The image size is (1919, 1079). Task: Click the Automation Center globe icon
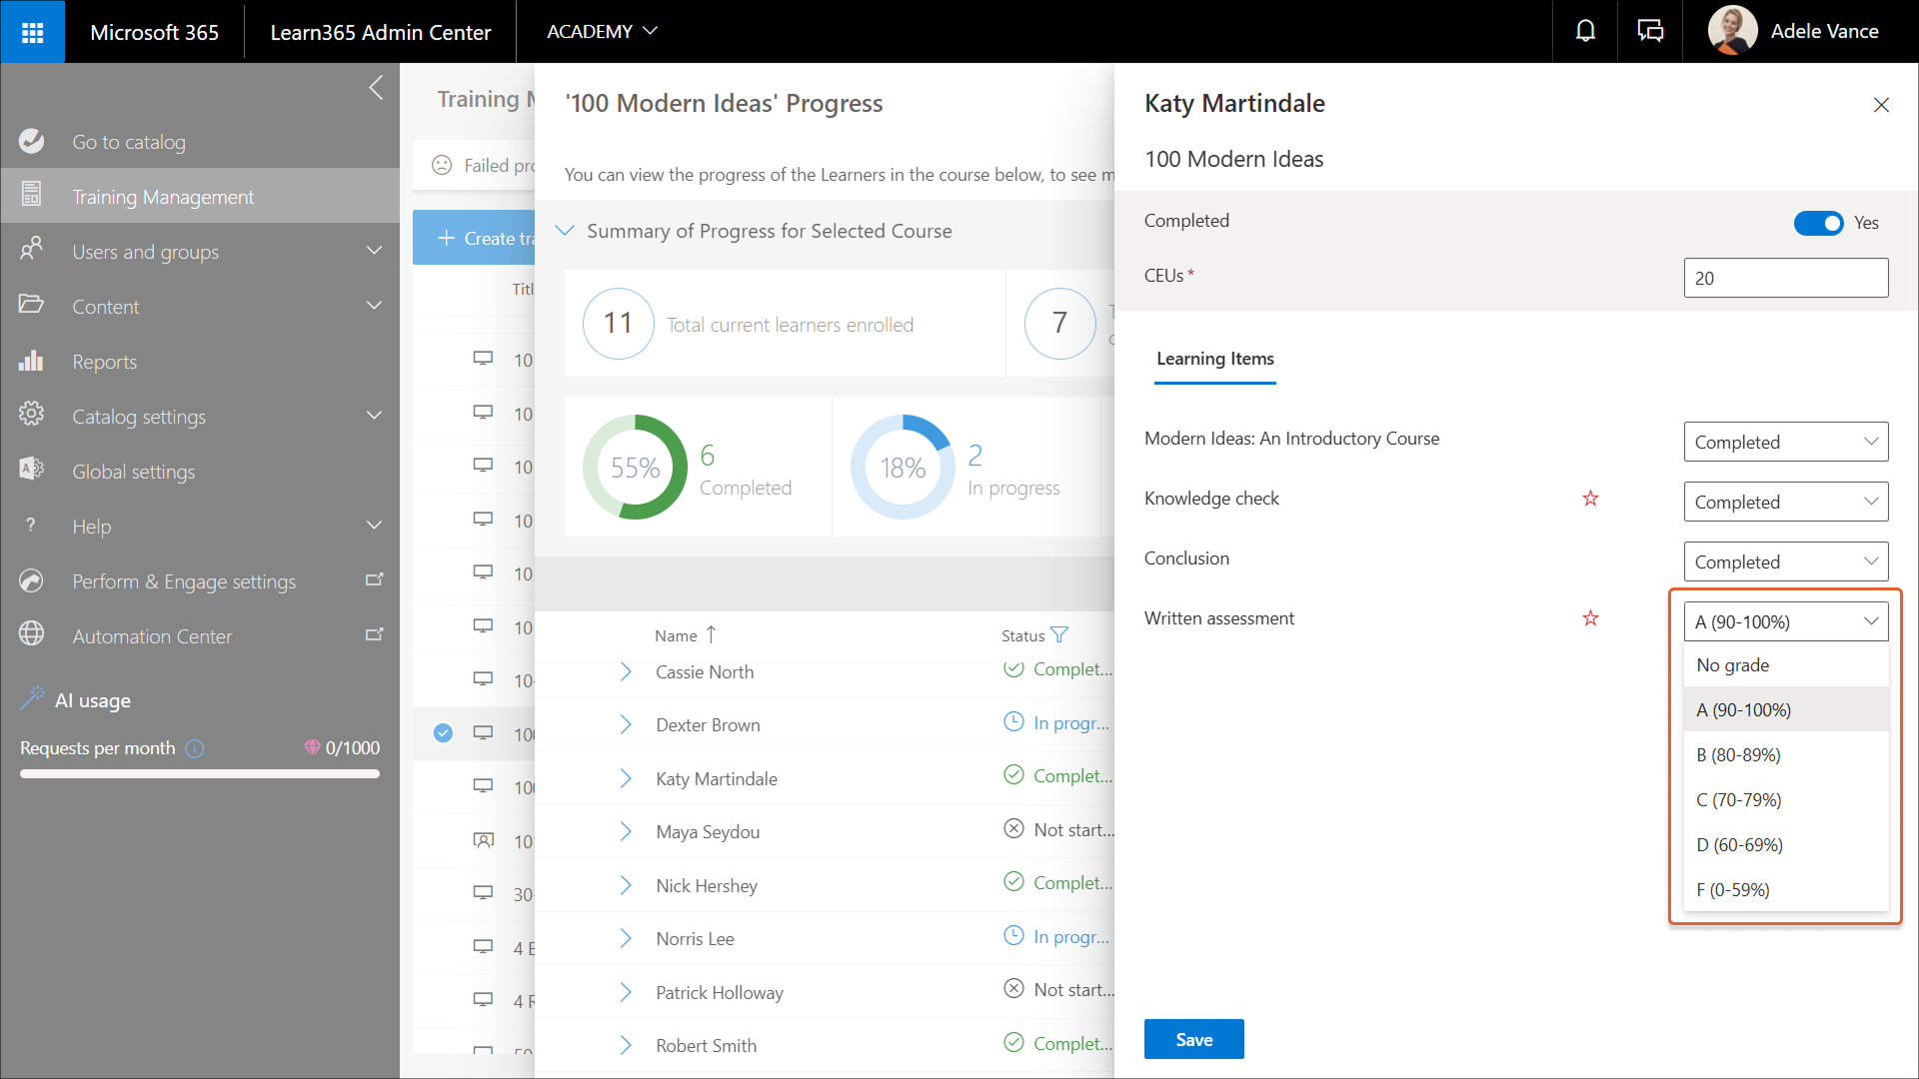tap(32, 633)
